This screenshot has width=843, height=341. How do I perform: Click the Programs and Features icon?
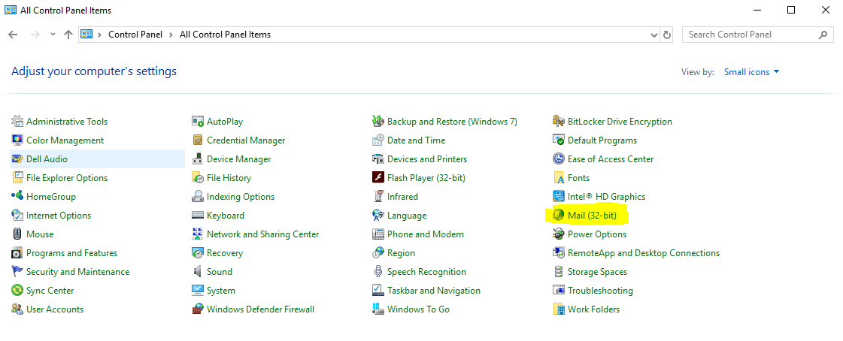17,253
